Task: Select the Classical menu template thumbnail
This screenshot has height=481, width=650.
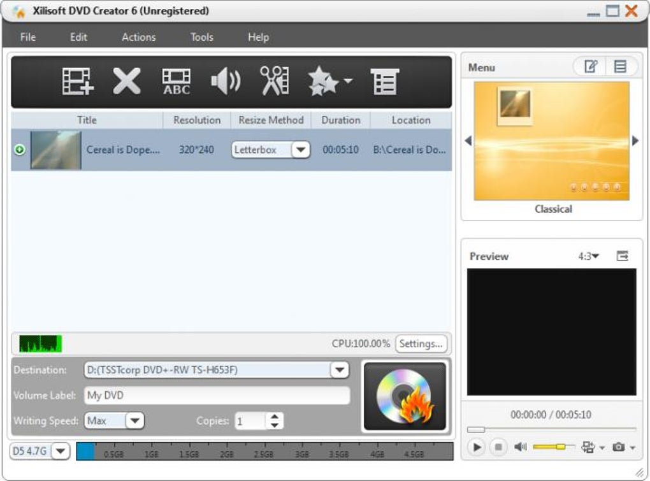Action: 552,141
